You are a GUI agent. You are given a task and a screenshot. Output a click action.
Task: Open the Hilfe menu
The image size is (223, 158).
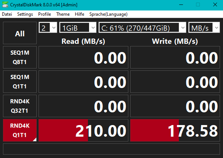point(79,14)
